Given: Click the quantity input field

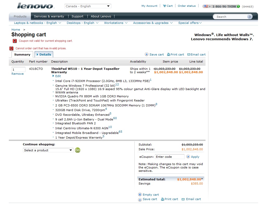Looking at the screenshot, I should click(18, 69).
